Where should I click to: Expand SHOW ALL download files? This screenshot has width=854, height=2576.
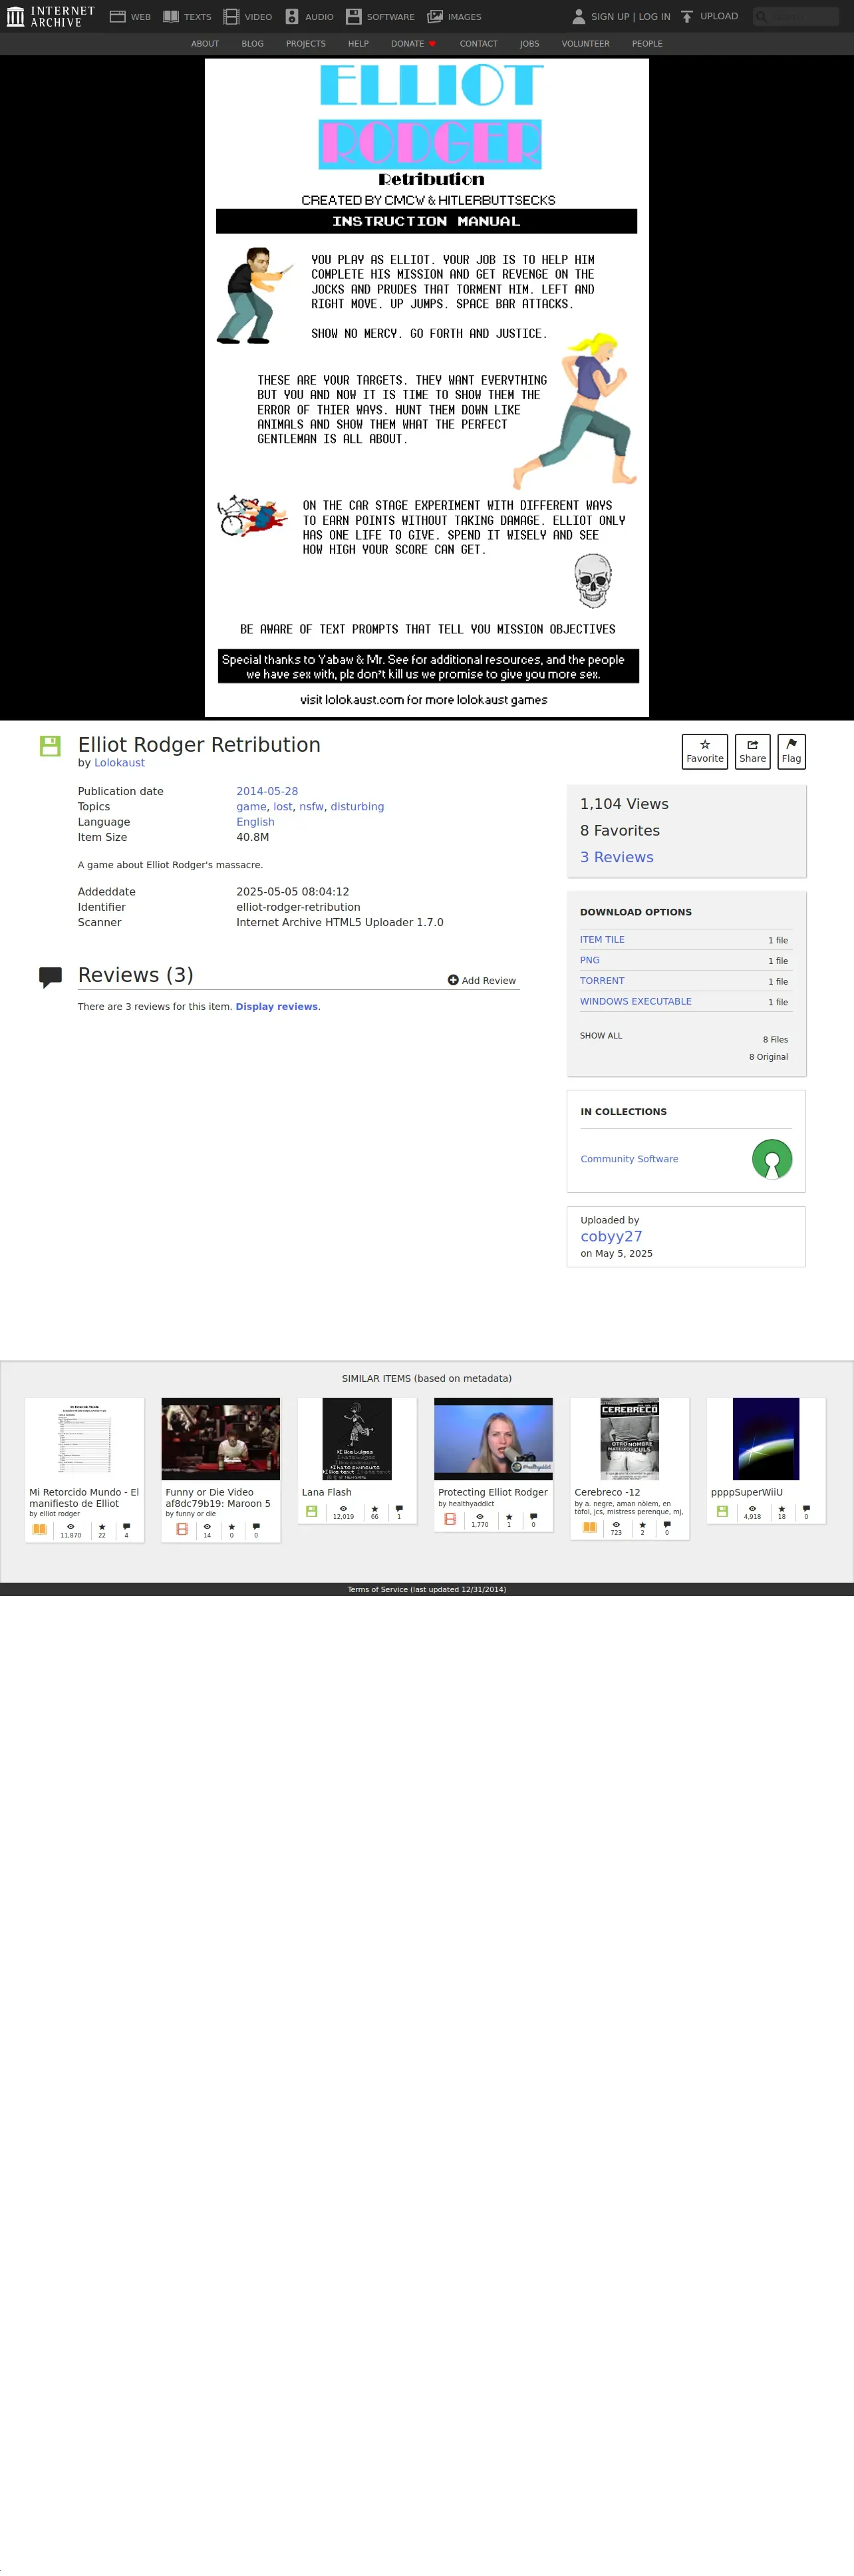click(601, 1036)
